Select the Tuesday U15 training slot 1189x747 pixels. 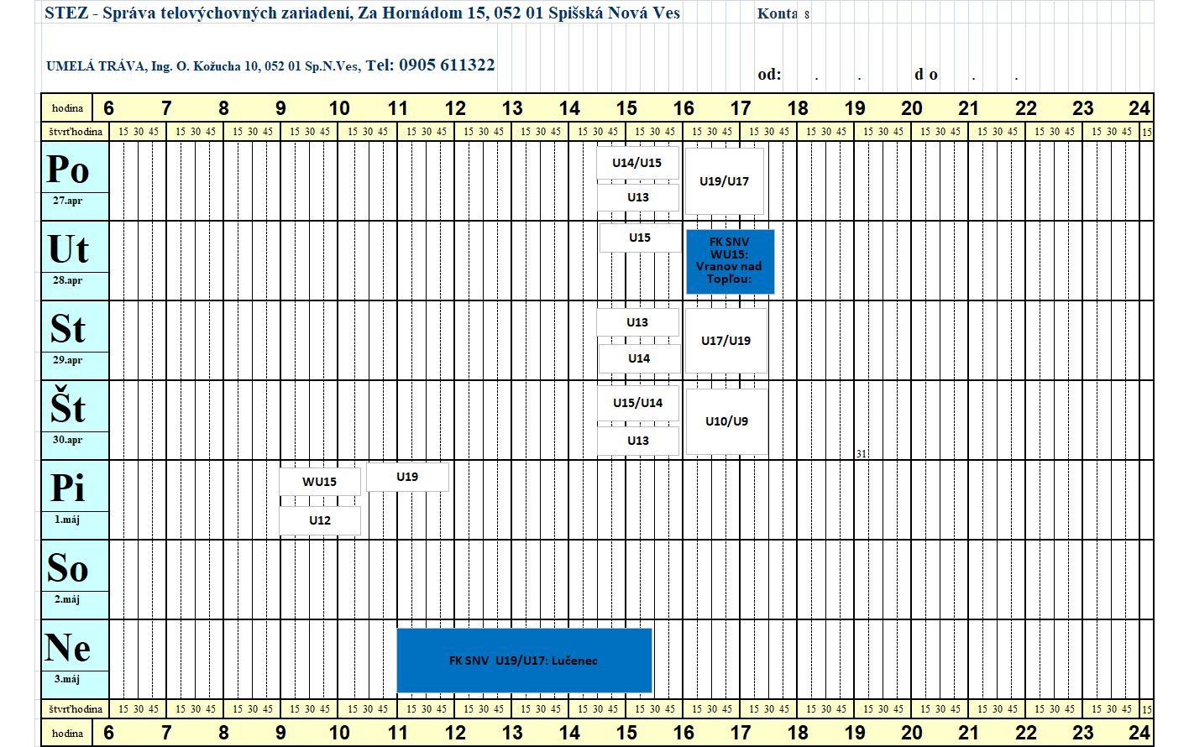coord(640,238)
